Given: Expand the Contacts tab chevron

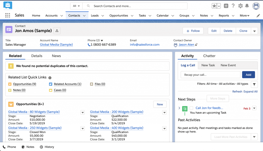Looking at the screenshot, I should tap(84, 16).
